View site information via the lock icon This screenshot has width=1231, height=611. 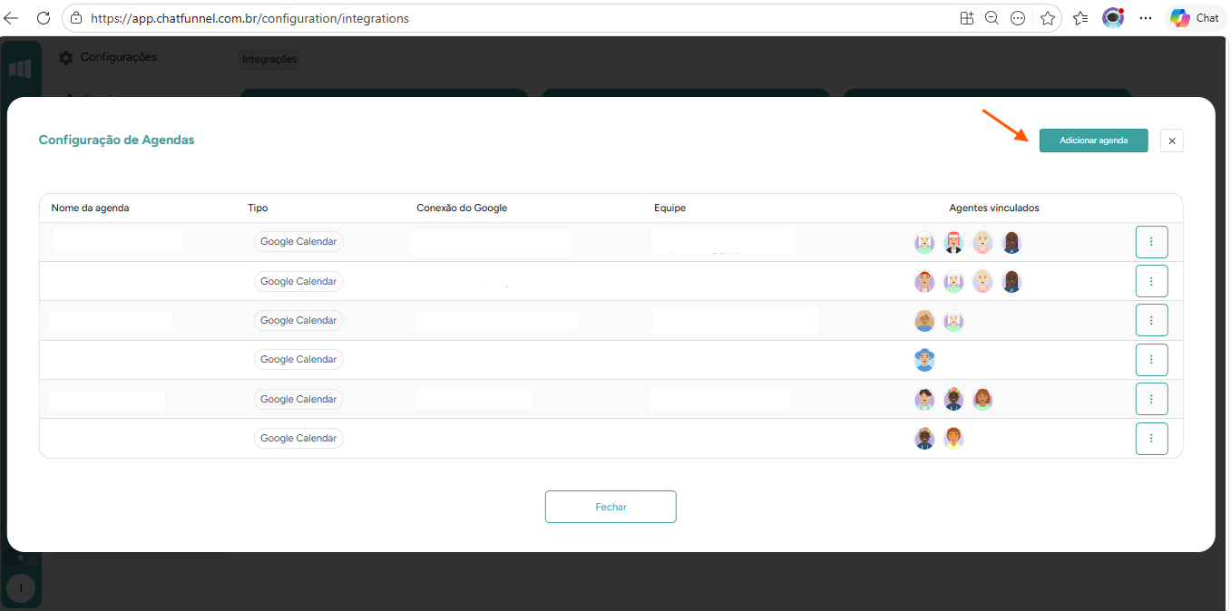76,18
